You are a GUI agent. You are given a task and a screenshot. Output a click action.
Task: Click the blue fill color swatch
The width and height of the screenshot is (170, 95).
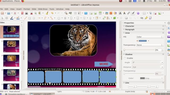[143, 41]
